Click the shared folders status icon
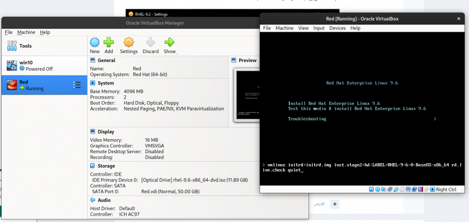This screenshot has width=469, height=222. [x=402, y=189]
